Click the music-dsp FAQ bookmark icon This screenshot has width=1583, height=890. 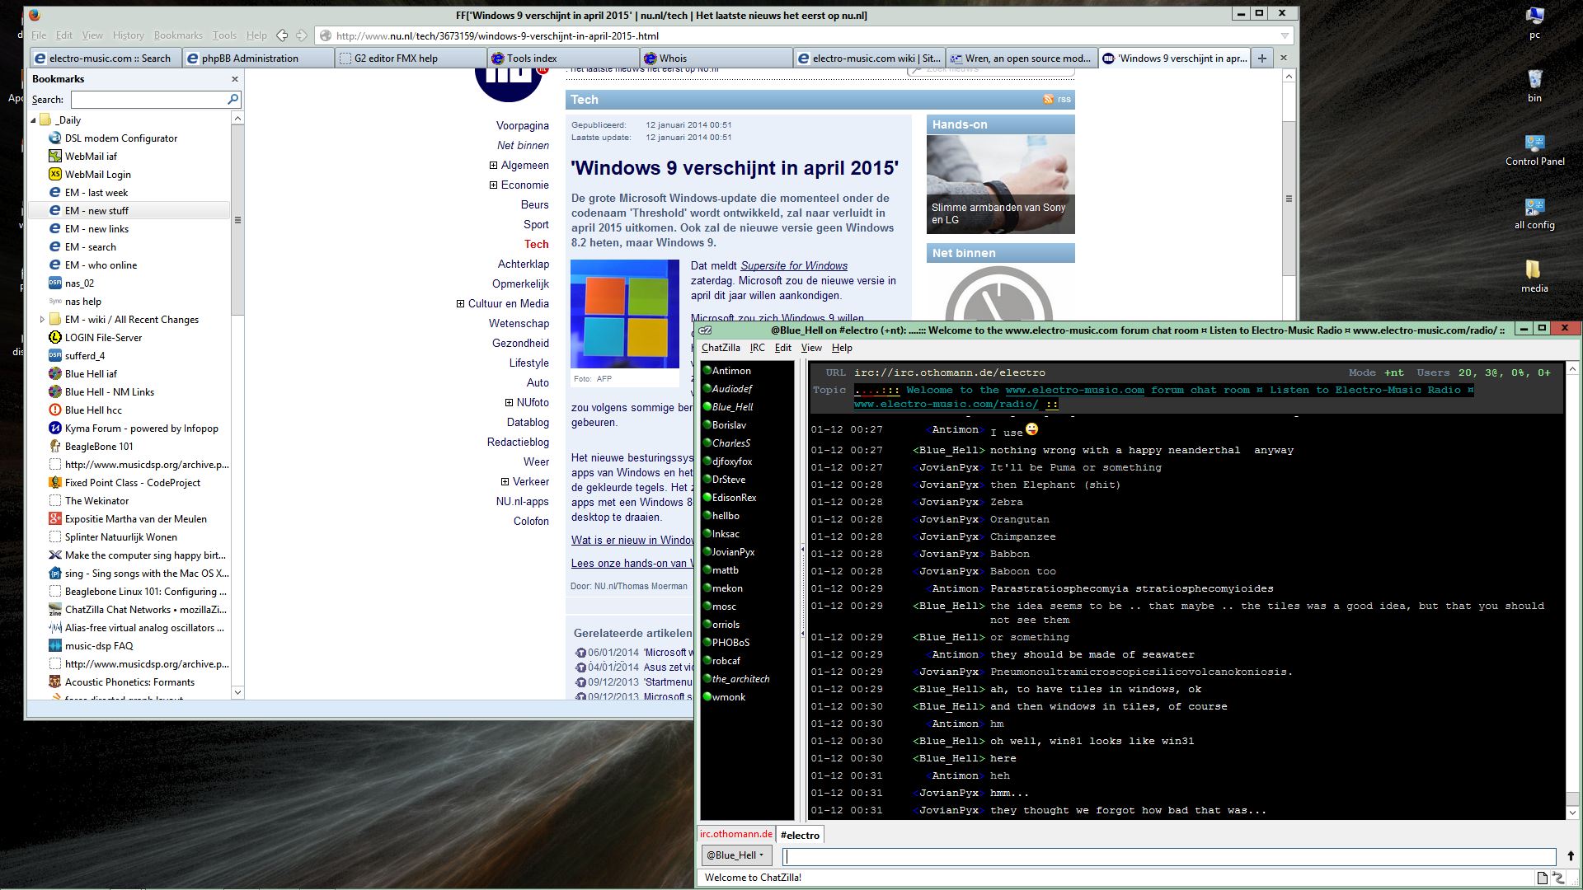click(55, 646)
